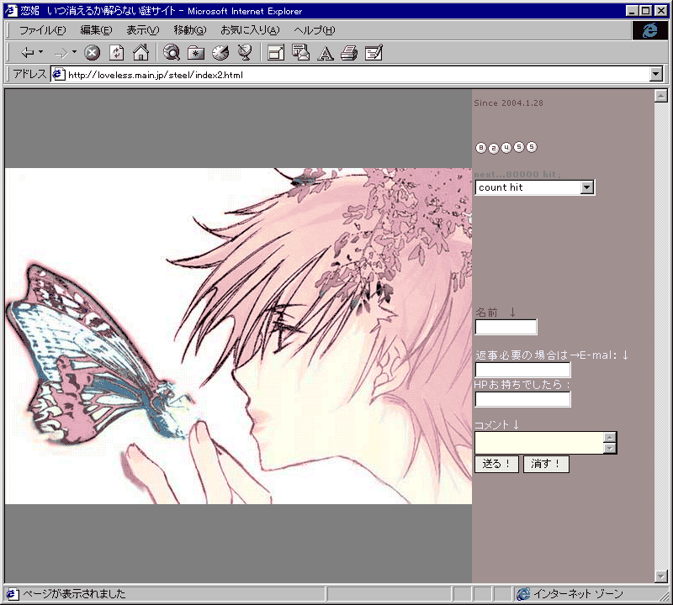Open the Back button history dropdown arrow
The image size is (673, 605).
click(40, 52)
